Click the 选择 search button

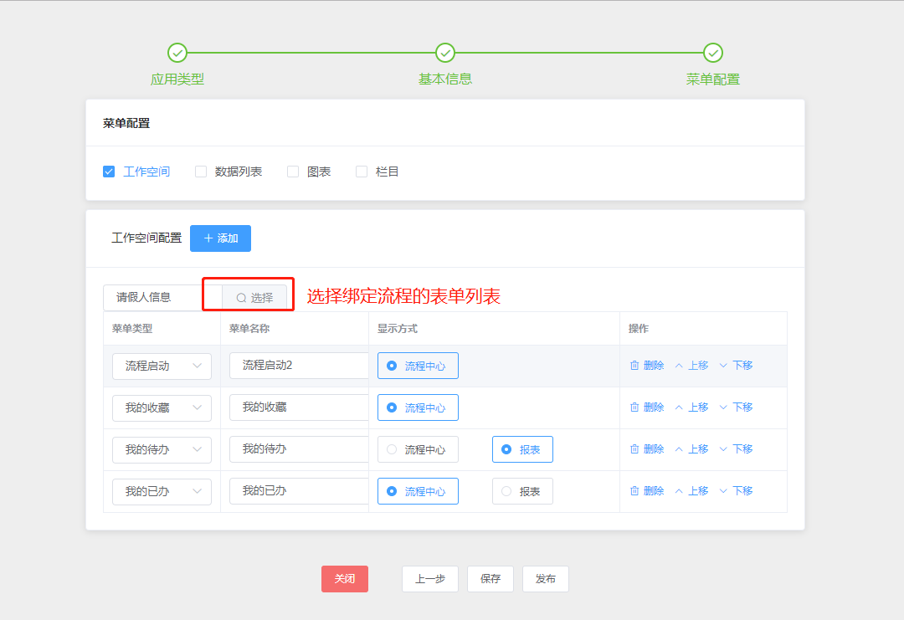[254, 298]
